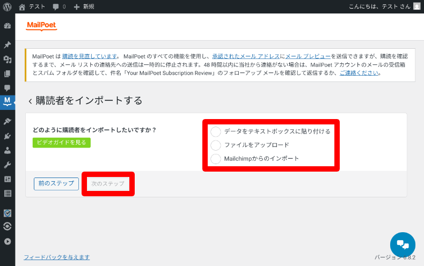Click the play circle icon in sidebar
This screenshot has height=266, width=424.
(x=8, y=241)
